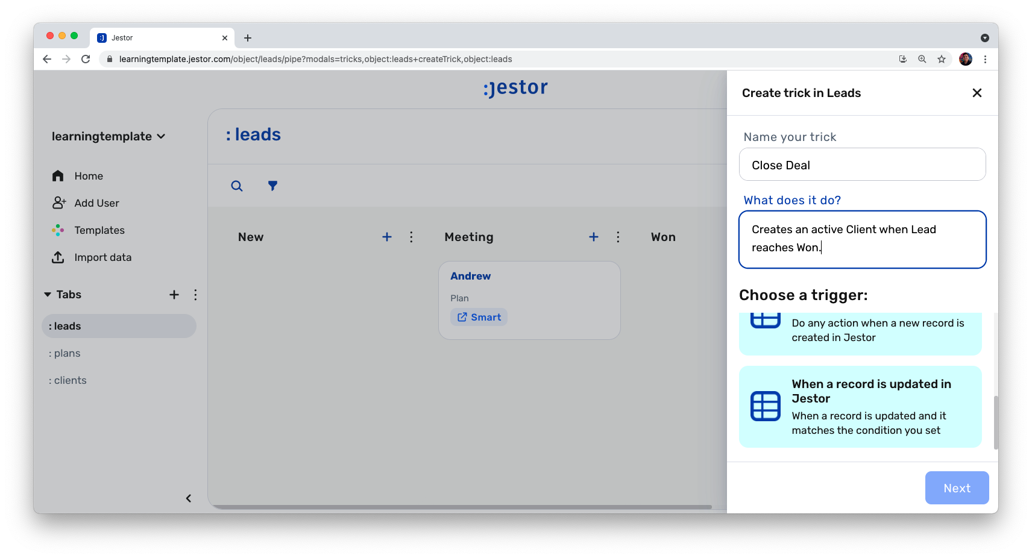Click the table icon of updated record trigger
The width and height of the screenshot is (1032, 558).
click(766, 406)
